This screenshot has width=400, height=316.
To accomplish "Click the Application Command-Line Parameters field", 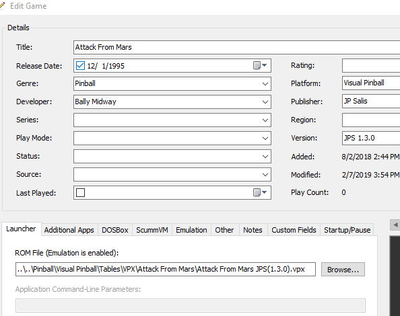I will pyautogui.click(x=191, y=305).
